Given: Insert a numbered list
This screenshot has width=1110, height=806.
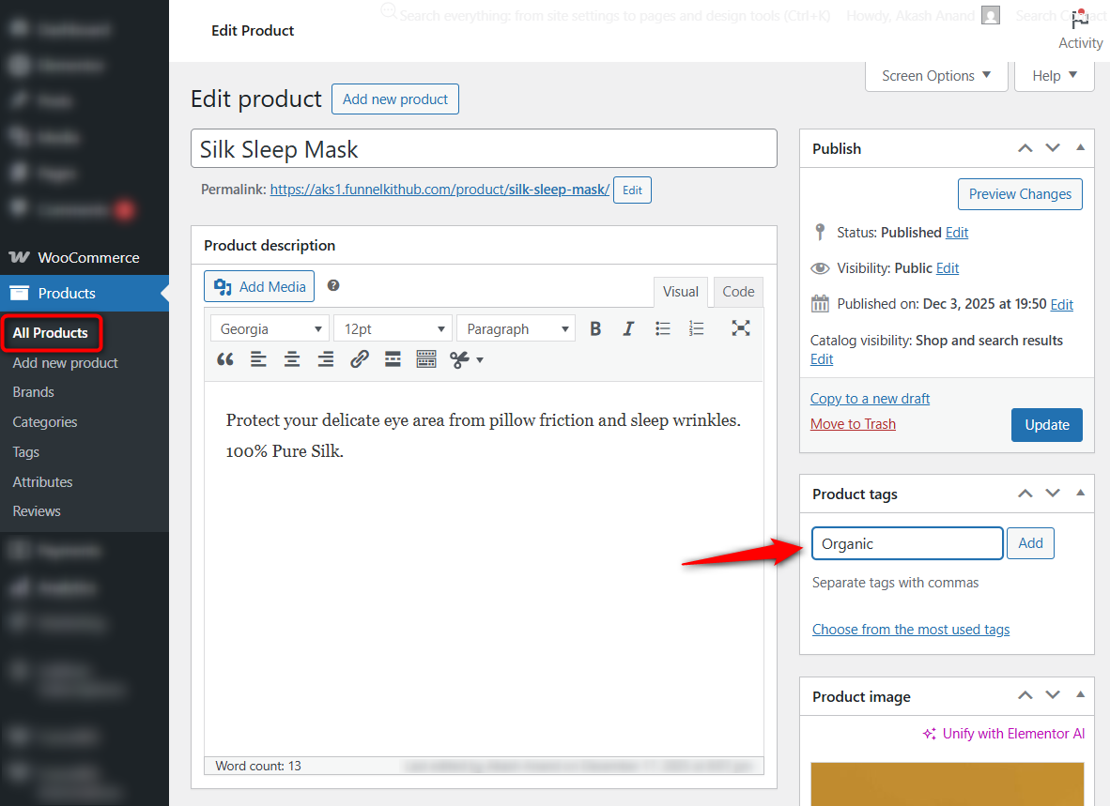Looking at the screenshot, I should click(696, 327).
